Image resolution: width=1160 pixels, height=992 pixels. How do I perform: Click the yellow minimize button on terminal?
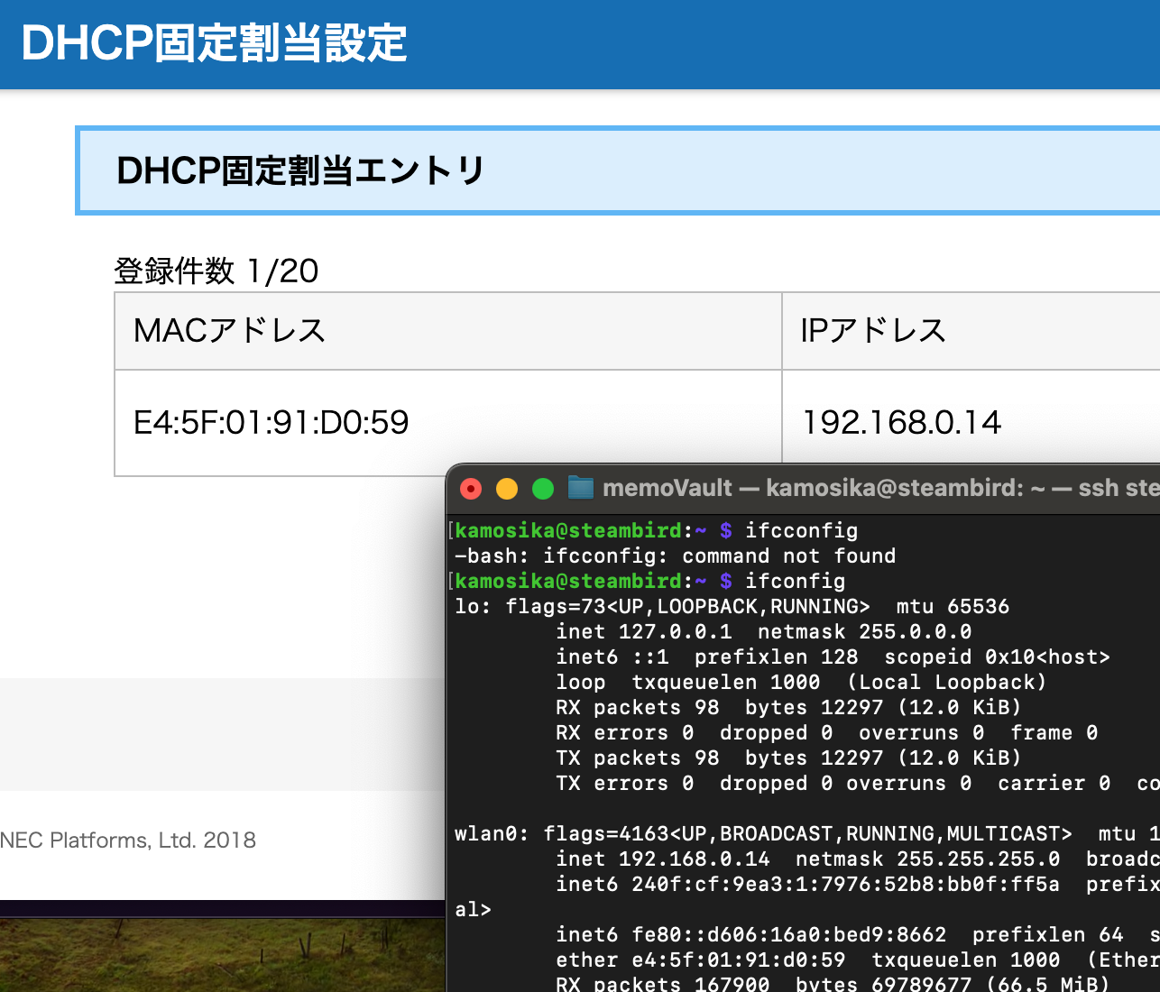pos(507,488)
